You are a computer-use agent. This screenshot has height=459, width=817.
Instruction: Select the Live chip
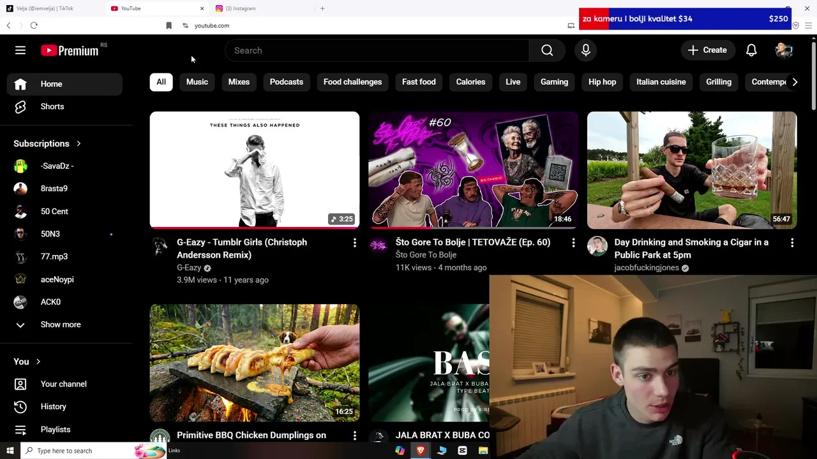coord(513,82)
